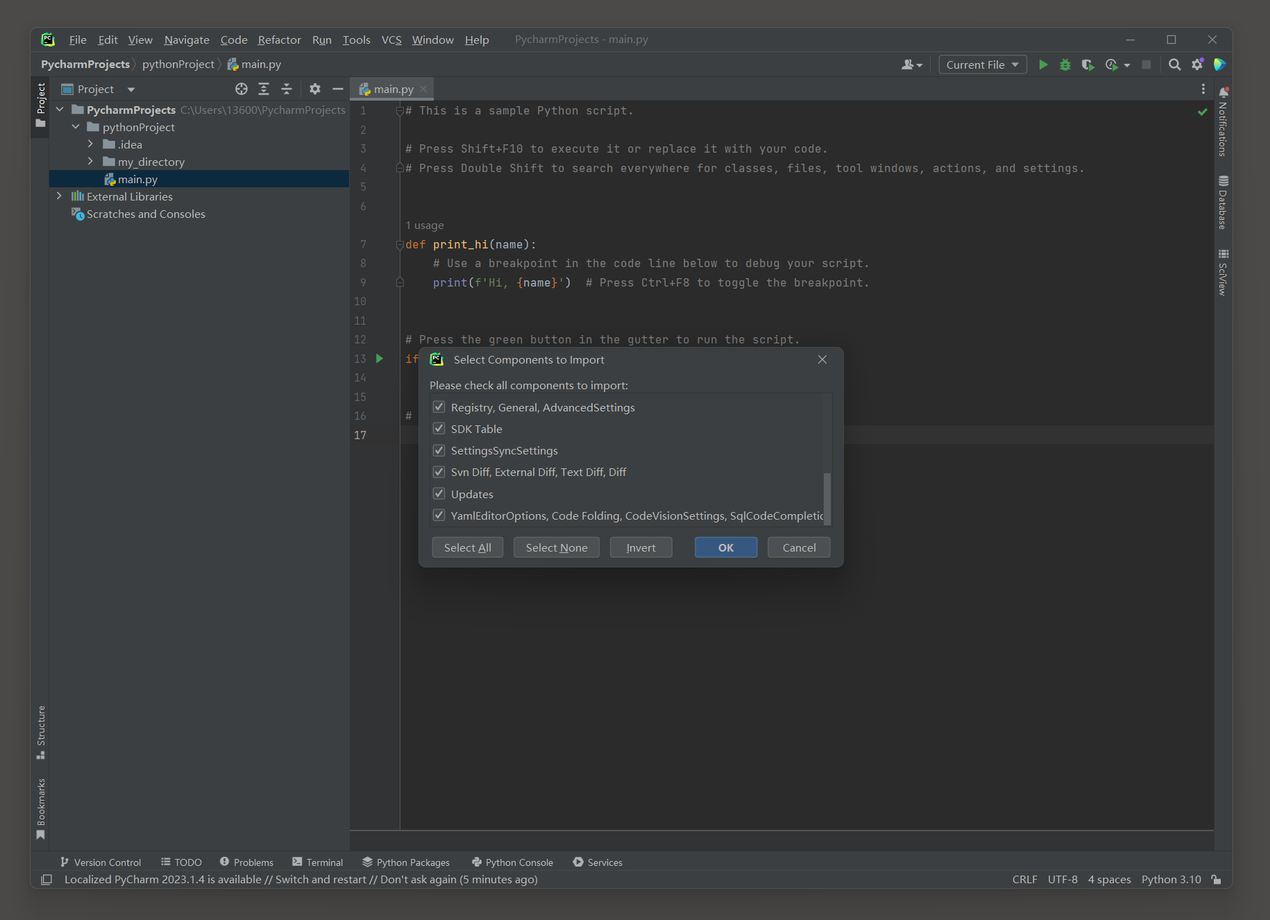Viewport: 1270px width, 920px height.
Task: Expand the .idea folder
Action: click(91, 144)
